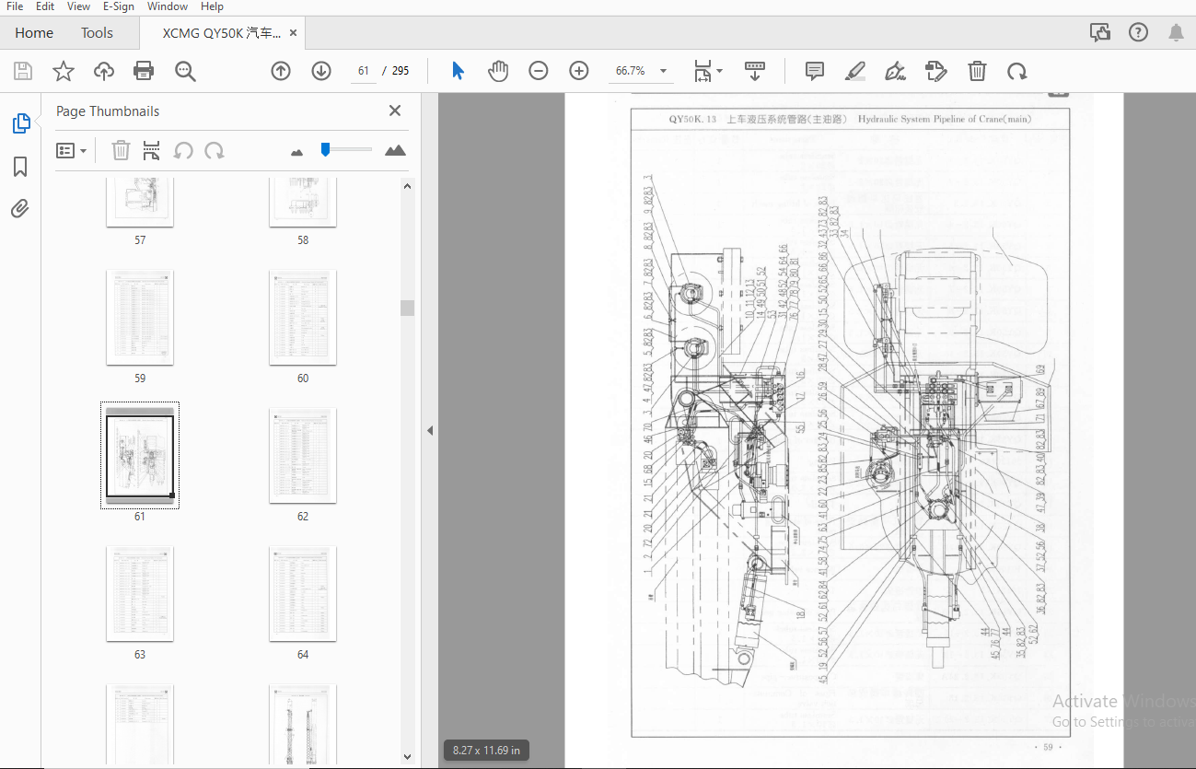This screenshot has width=1196, height=769.
Task: Rotate pages counterclockwise in thumbnails panel
Action: point(183,150)
